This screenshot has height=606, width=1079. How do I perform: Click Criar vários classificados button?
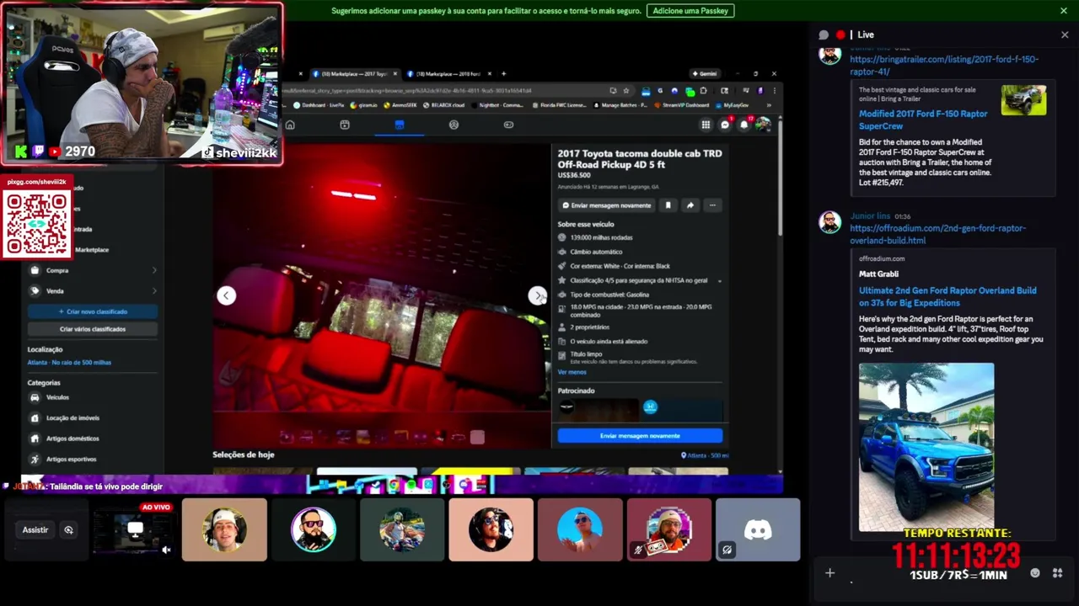pyautogui.click(x=93, y=329)
